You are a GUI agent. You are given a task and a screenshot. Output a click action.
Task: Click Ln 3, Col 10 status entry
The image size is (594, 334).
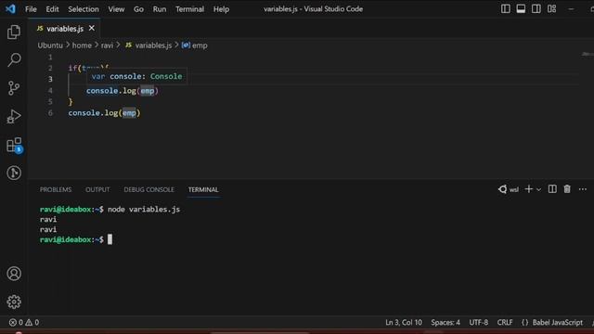404,322
